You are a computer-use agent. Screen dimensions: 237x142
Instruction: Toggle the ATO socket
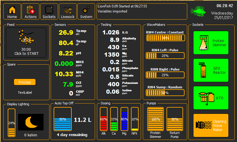tap(211, 98)
